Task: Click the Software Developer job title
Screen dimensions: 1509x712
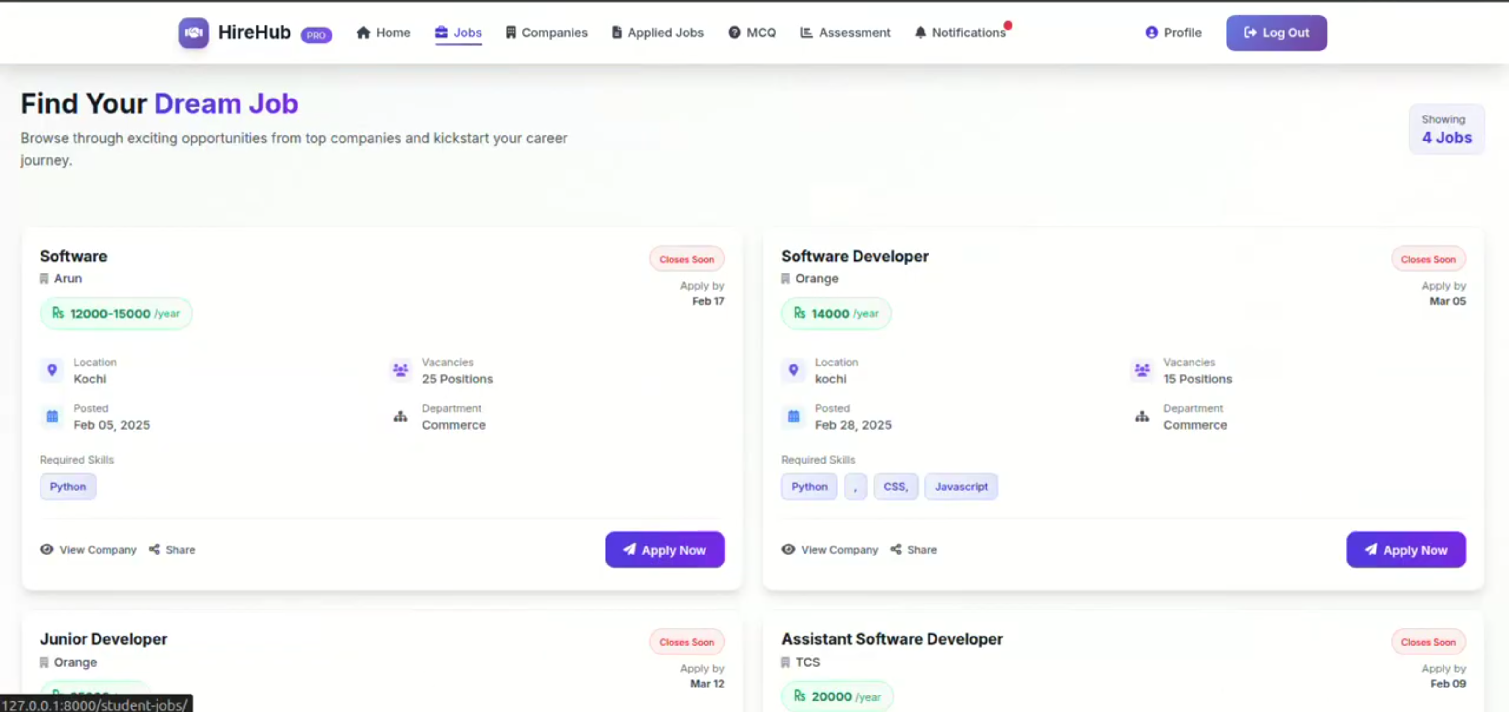Action: pyautogui.click(x=854, y=256)
